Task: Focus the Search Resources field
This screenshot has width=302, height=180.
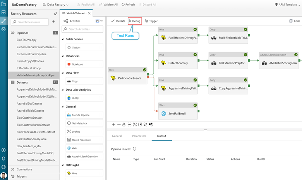Action: pos(30,22)
